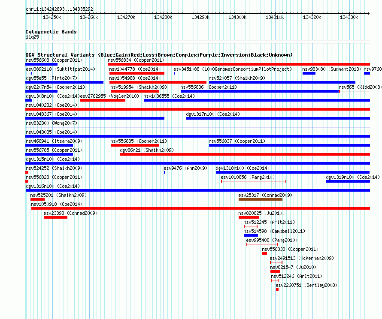This screenshot has width=382, height=319.
Task: Select nsv1040232 (Coe2014) label
Action: click(x=52, y=105)
